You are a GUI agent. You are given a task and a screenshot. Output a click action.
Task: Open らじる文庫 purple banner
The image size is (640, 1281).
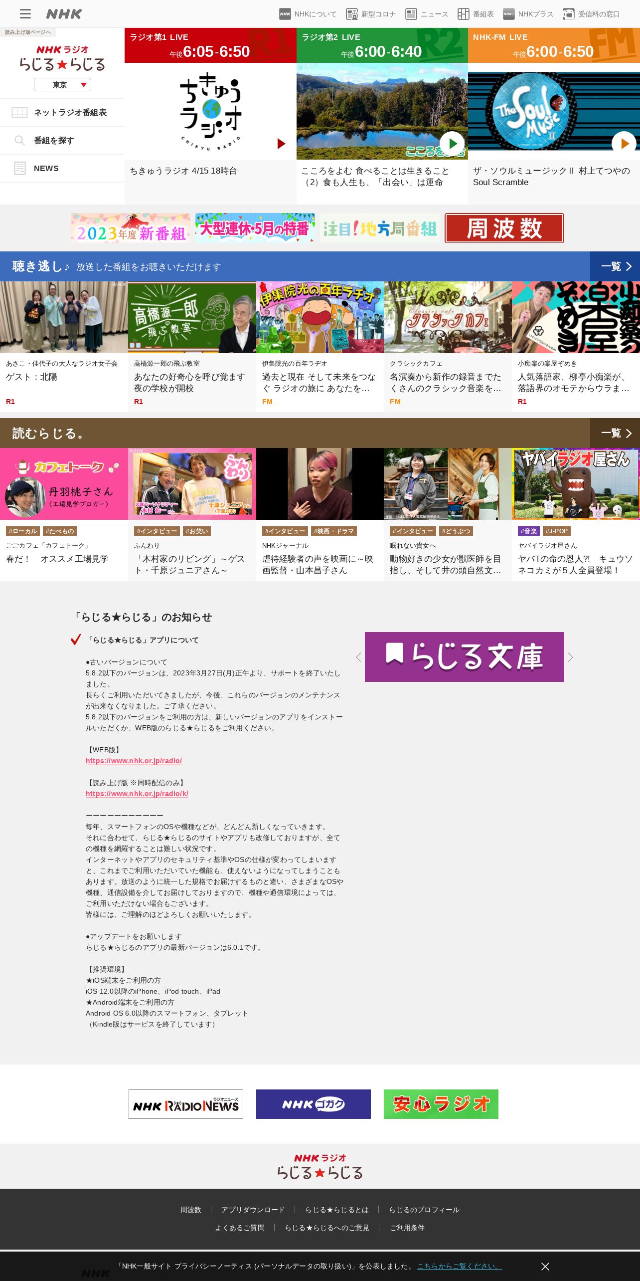[465, 657]
